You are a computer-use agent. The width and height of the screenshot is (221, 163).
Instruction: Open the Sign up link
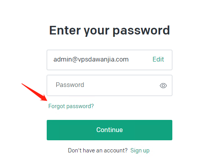pyautogui.click(x=140, y=150)
